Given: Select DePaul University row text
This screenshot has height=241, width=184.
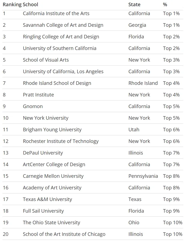Looking at the screenshot, I should 43,153.
